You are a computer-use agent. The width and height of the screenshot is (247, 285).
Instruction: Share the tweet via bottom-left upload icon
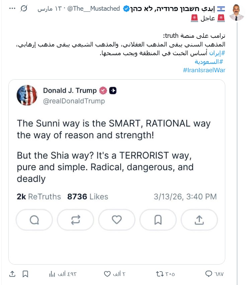[12, 274]
